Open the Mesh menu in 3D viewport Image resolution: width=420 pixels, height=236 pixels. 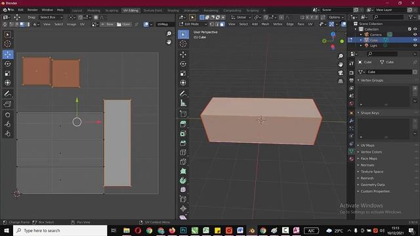click(265, 24)
